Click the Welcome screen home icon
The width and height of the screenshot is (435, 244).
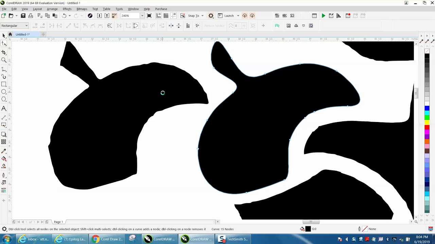point(10,34)
